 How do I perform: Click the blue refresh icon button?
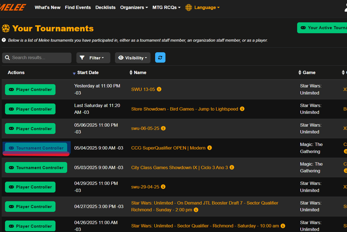click(x=160, y=58)
